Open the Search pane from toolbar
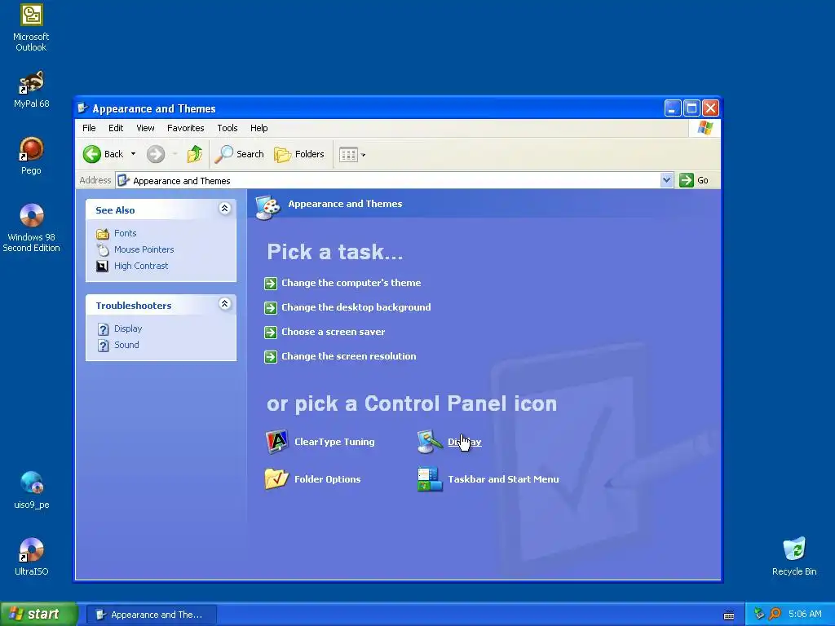The height and width of the screenshot is (626, 835). [239, 154]
